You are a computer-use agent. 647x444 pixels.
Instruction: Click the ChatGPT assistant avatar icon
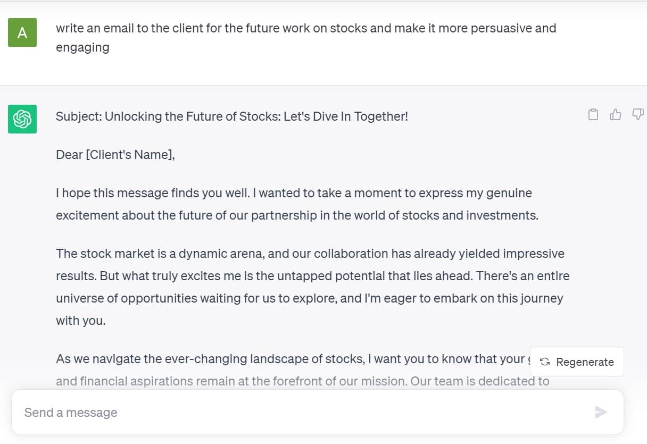(22, 119)
